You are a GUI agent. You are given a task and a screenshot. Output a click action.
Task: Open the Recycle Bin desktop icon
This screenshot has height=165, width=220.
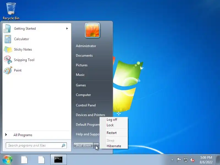[x=11, y=11]
